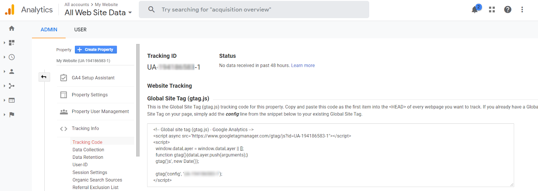Viewport: 538px width, 191px height.
Task: Click the Tracking Info code brackets icon
Action: 64,129
